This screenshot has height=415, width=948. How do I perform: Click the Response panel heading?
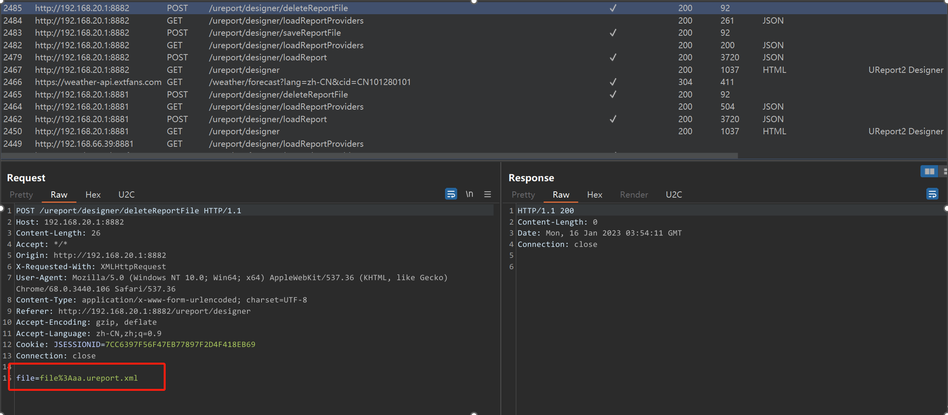[x=531, y=178]
